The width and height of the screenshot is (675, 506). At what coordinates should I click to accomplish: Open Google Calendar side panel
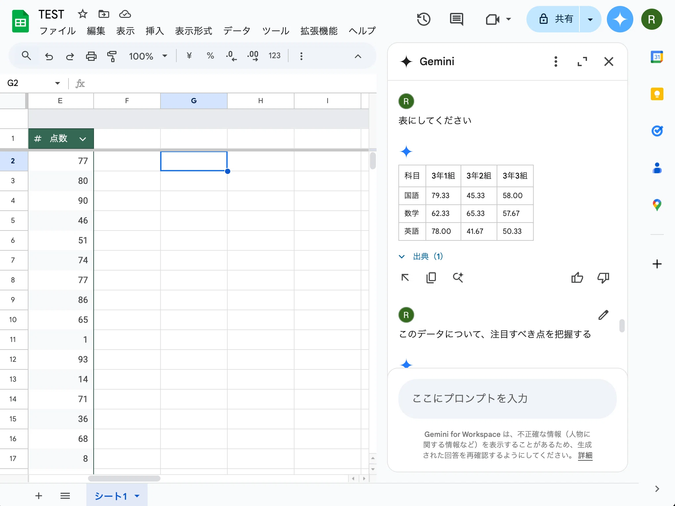[657, 57]
